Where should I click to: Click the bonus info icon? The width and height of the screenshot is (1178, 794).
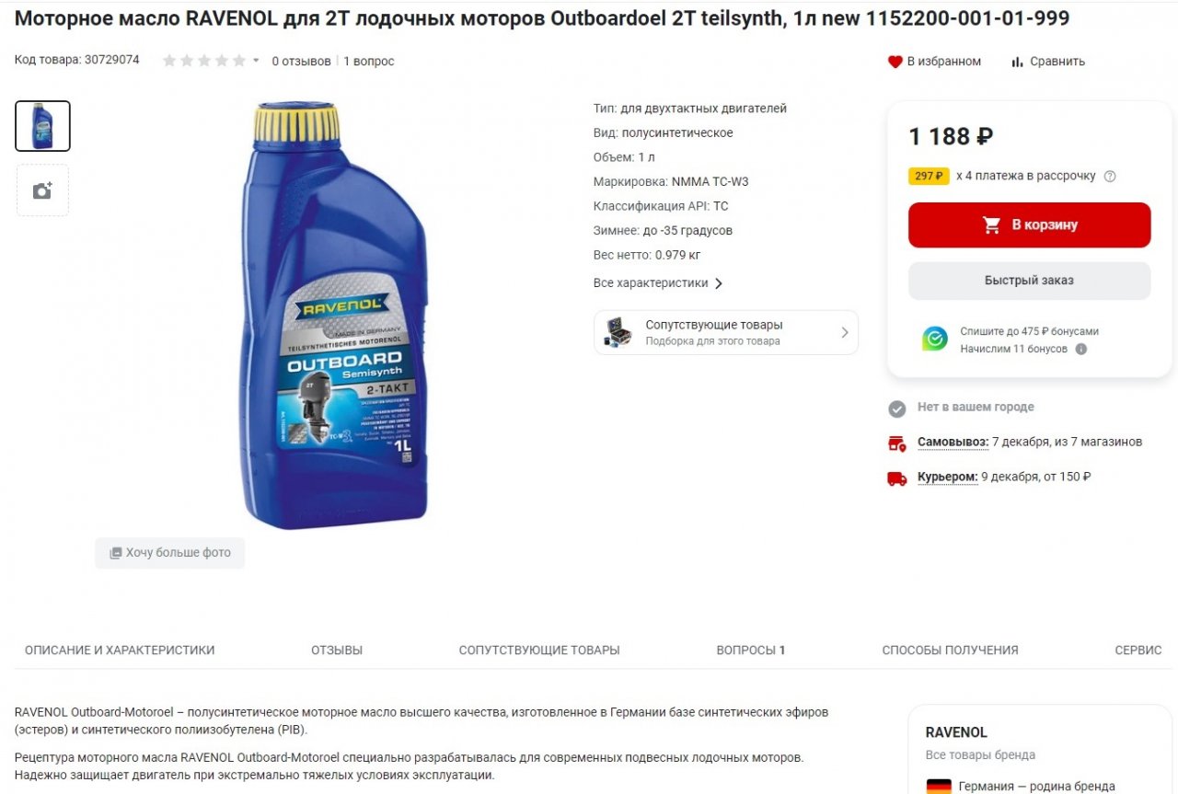(1081, 349)
